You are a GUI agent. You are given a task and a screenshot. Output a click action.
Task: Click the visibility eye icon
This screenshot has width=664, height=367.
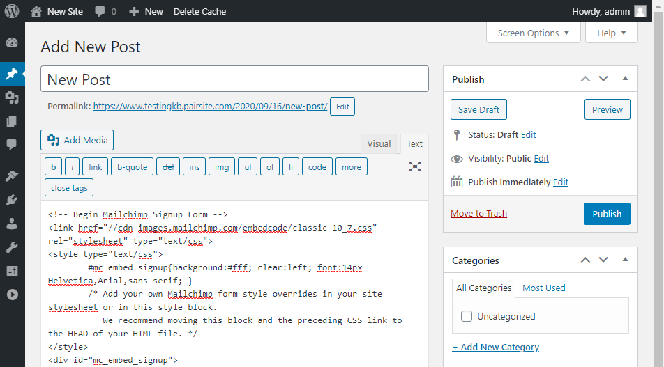(x=457, y=159)
